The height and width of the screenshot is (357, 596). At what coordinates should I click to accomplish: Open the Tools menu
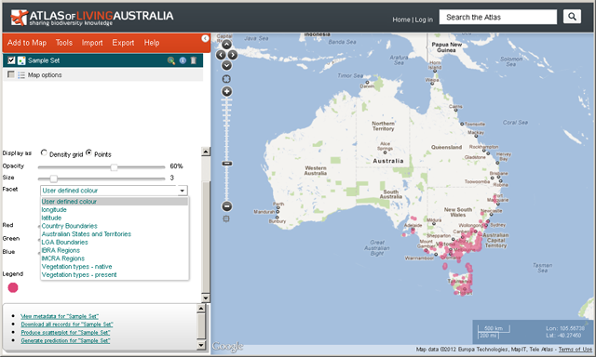pyautogui.click(x=64, y=43)
